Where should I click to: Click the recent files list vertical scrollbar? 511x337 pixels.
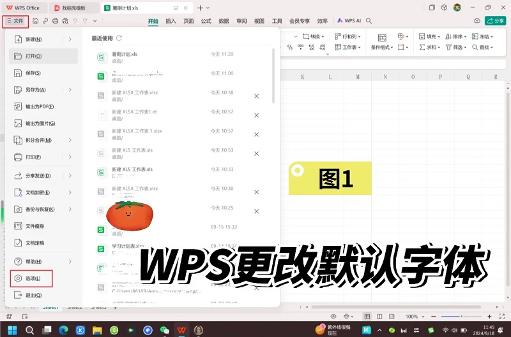click(273, 76)
